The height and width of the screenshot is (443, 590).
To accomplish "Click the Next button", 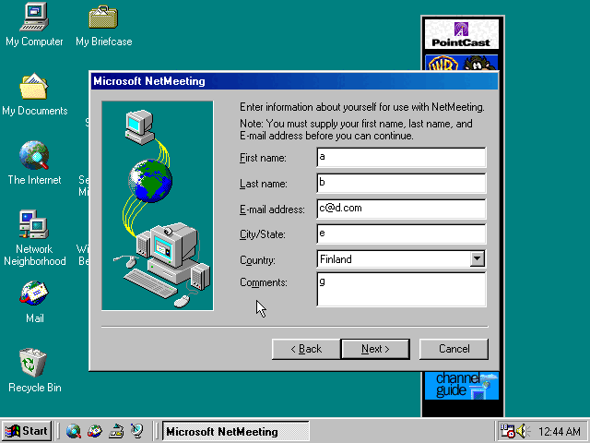I will (x=375, y=349).
